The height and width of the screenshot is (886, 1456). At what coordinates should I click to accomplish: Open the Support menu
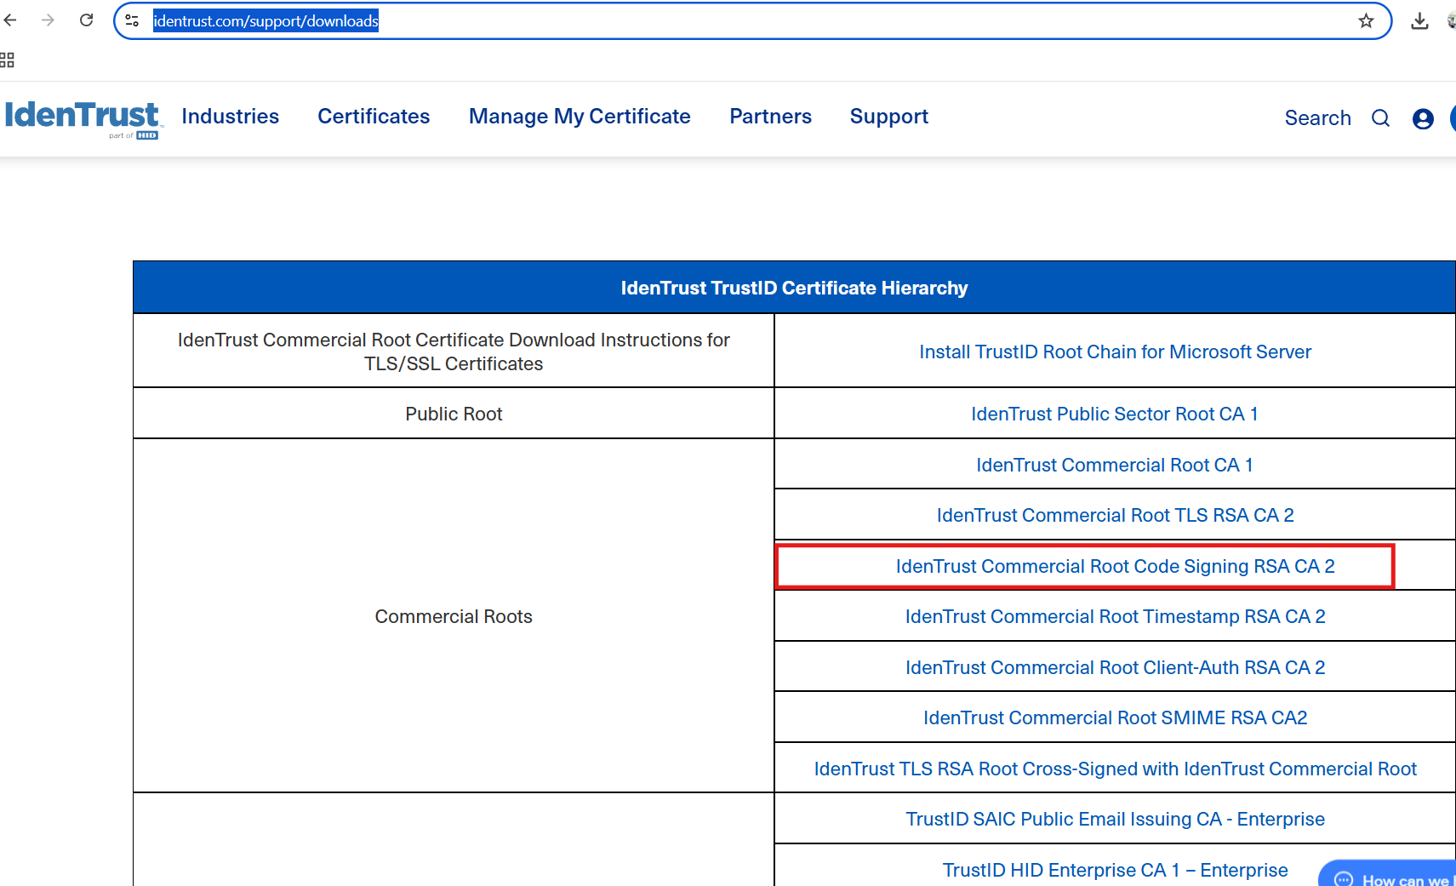click(888, 117)
